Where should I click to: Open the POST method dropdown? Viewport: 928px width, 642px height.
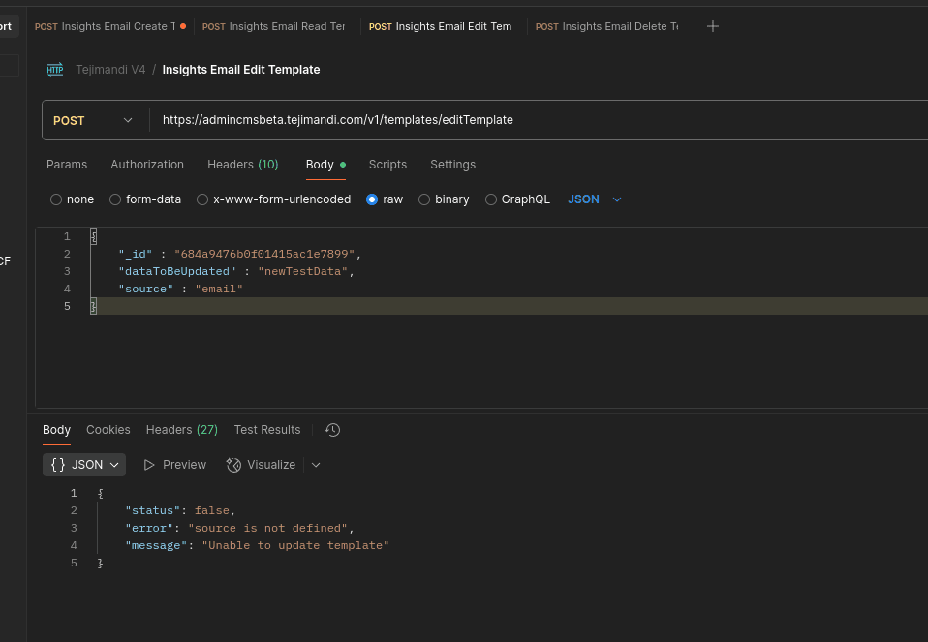coord(93,120)
